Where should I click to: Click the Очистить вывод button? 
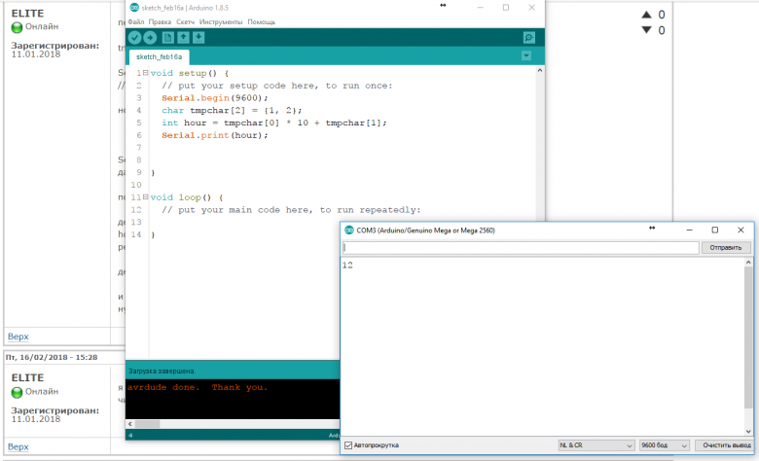tap(724, 445)
